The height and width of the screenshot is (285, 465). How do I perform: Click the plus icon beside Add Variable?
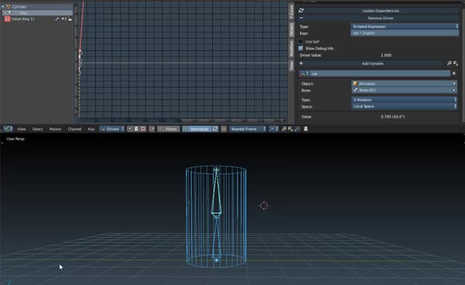click(x=301, y=63)
